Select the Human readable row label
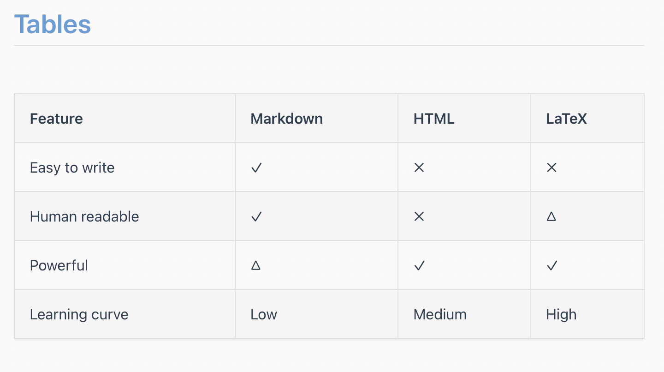This screenshot has height=372, width=664. 84,216
